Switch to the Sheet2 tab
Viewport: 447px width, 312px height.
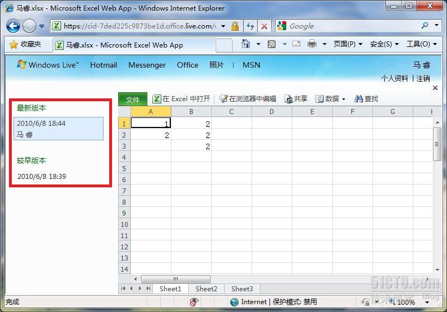click(x=206, y=289)
